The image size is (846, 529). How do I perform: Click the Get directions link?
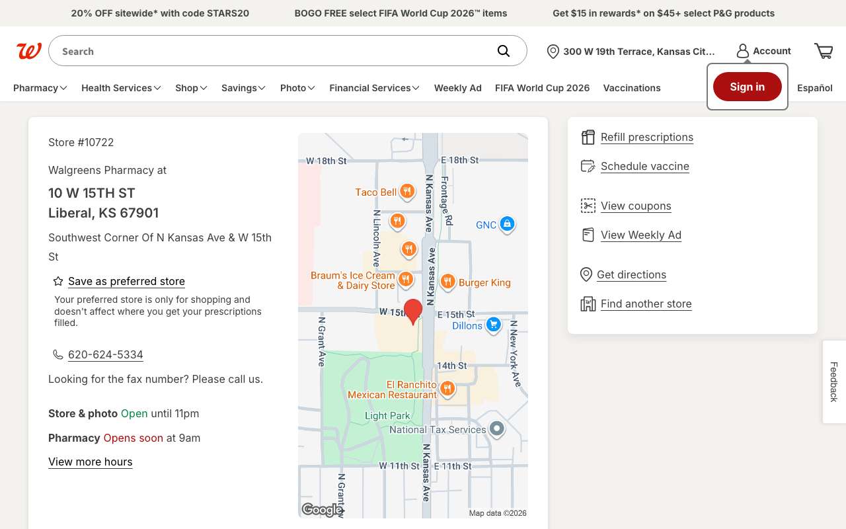[x=631, y=274]
